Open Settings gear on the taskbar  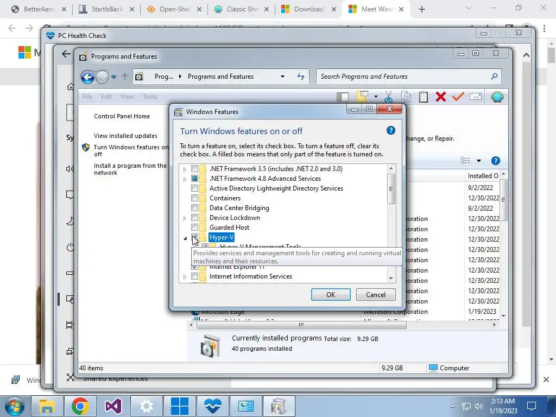pos(146,406)
